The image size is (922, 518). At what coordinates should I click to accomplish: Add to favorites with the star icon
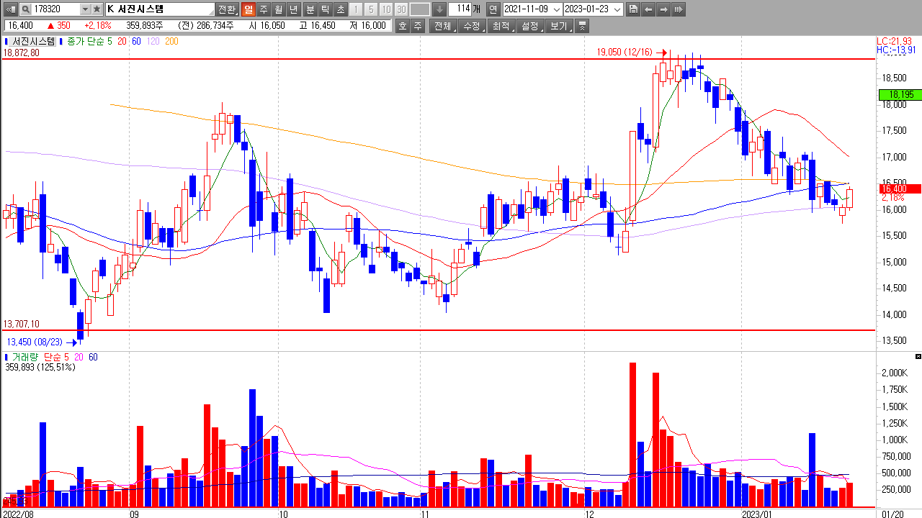pos(97,9)
